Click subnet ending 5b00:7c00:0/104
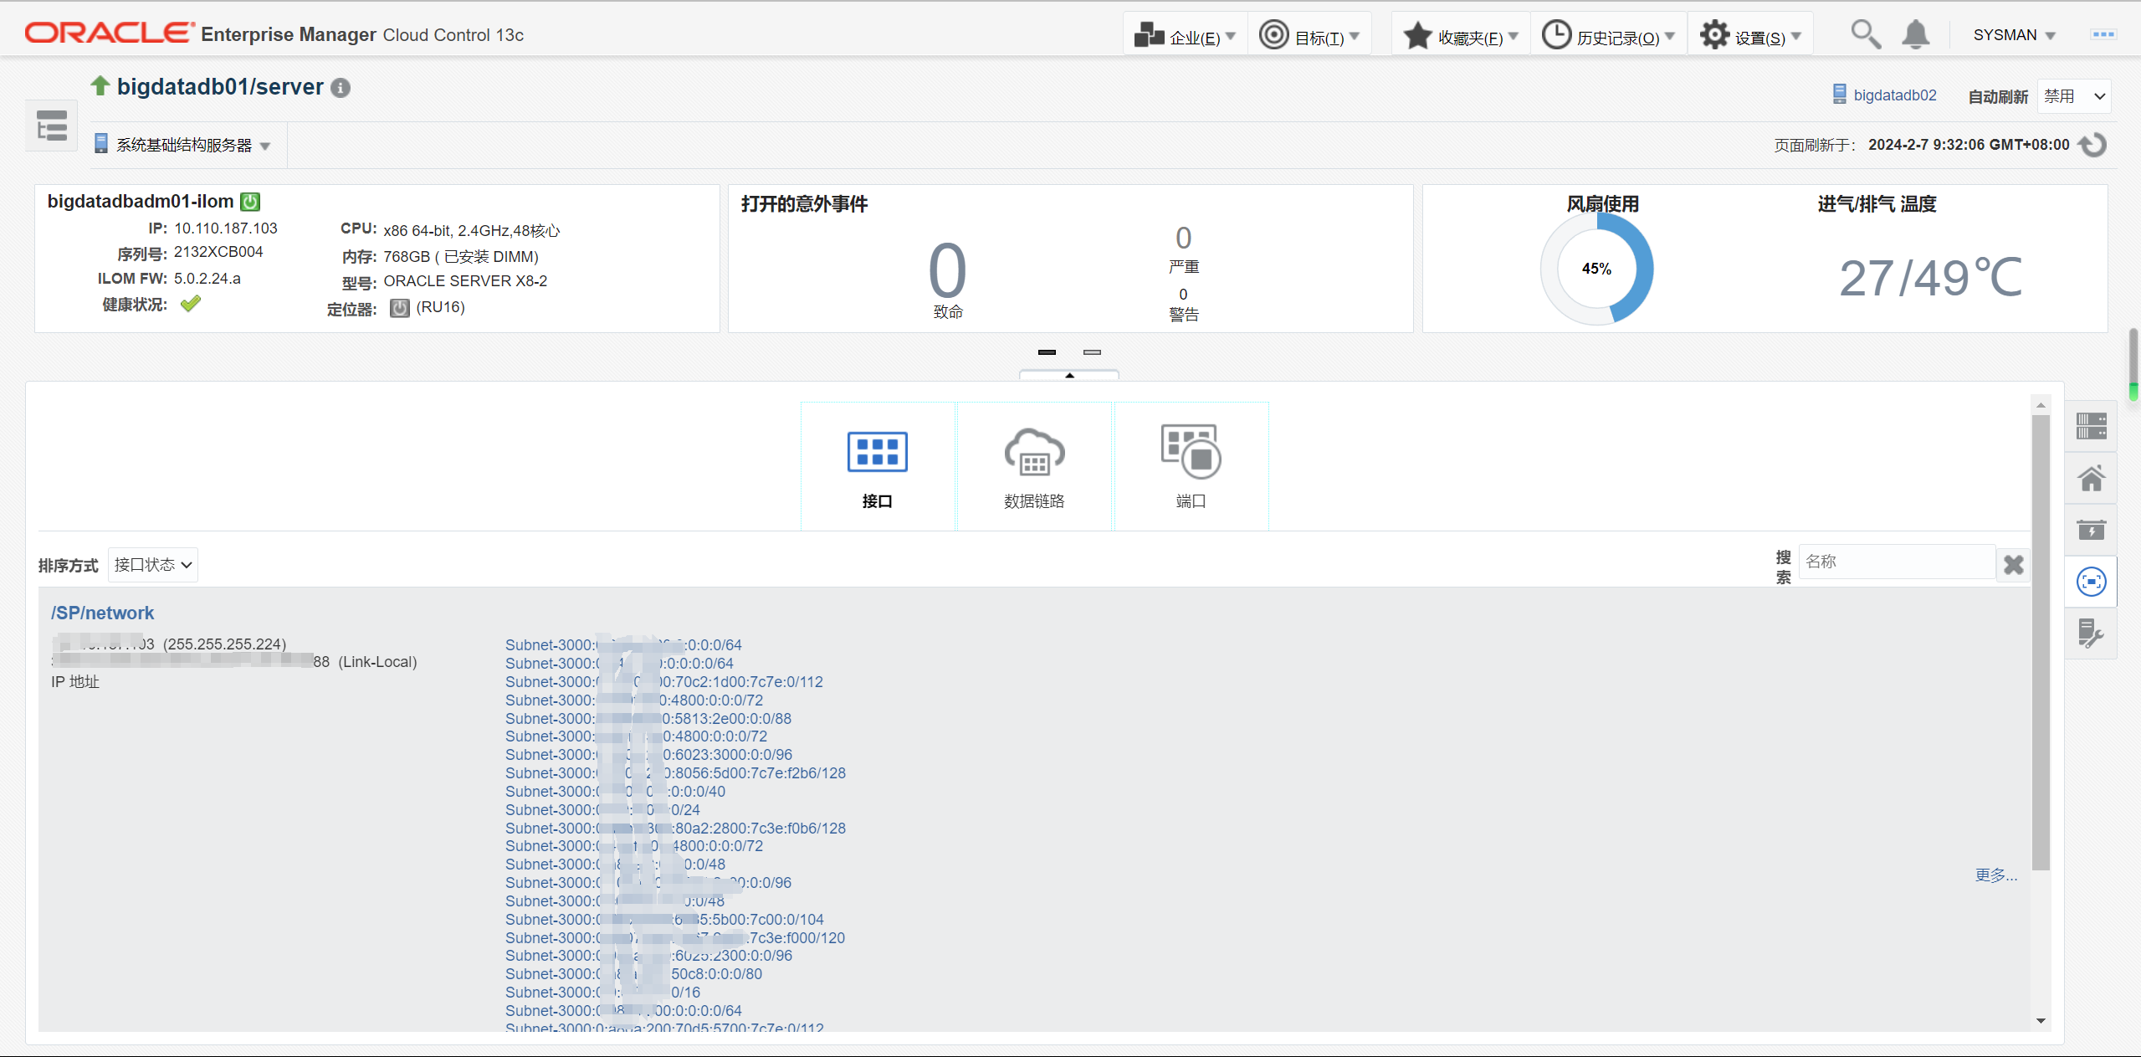 pyautogui.click(x=664, y=920)
